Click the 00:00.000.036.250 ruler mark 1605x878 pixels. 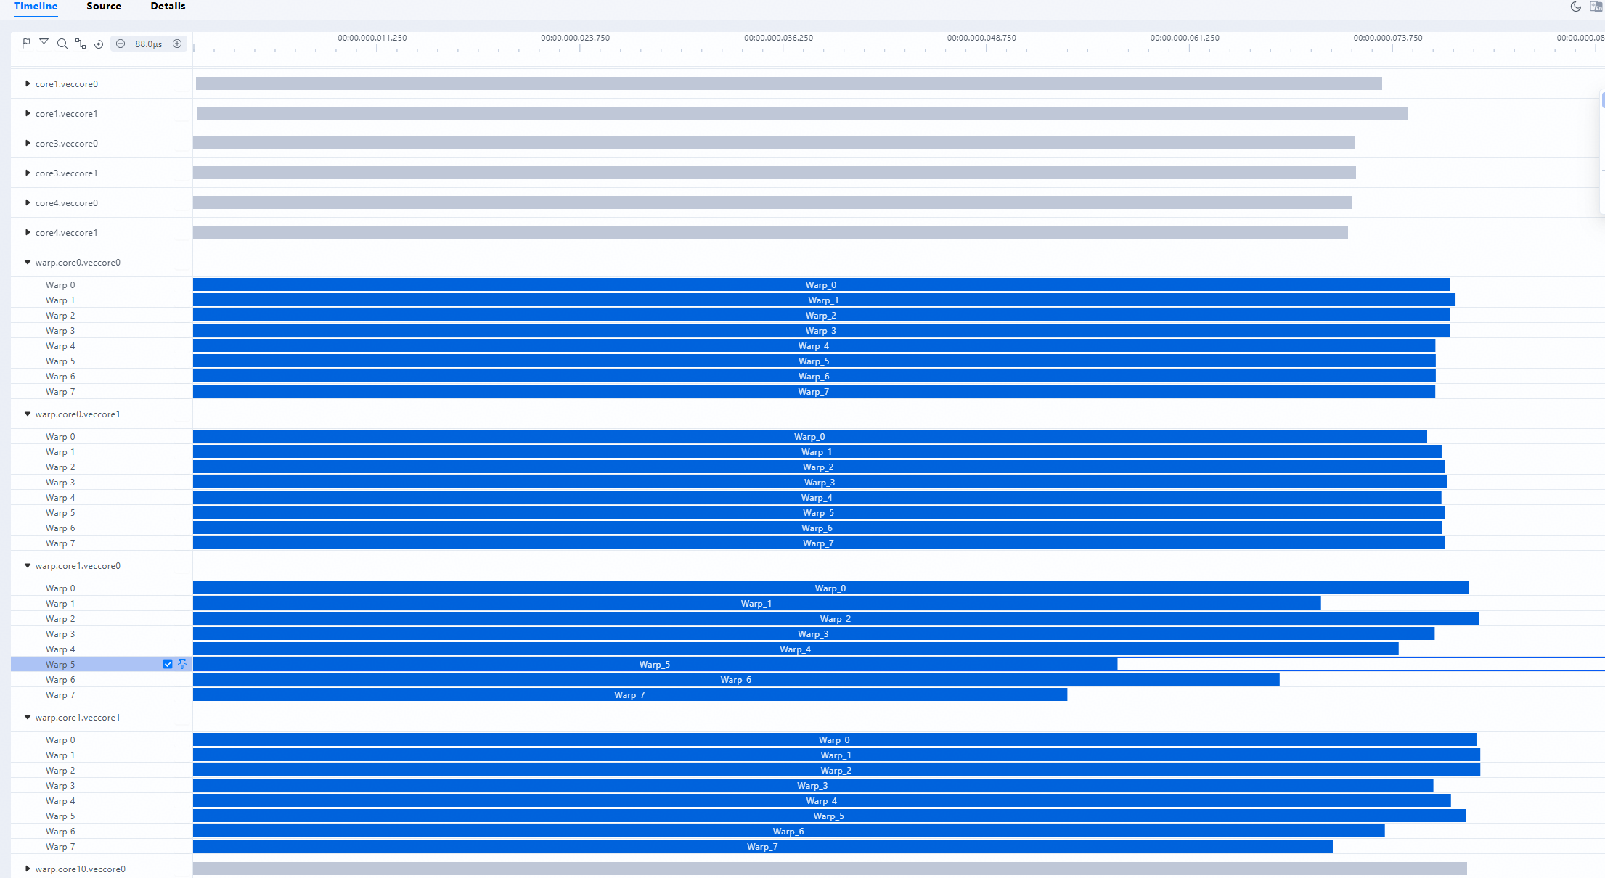click(778, 38)
